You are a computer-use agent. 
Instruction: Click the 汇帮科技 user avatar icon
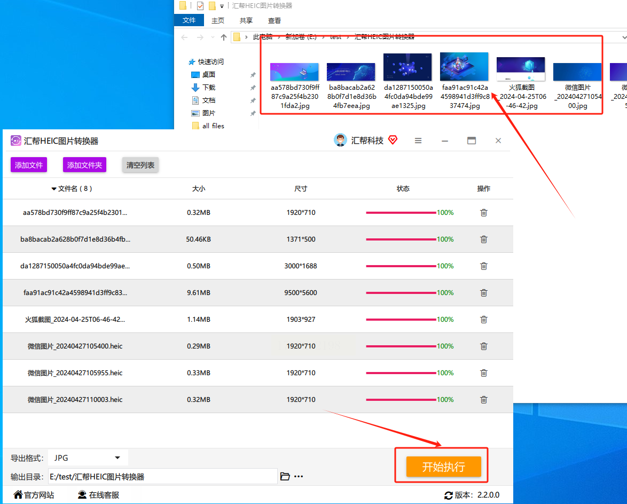coord(340,141)
